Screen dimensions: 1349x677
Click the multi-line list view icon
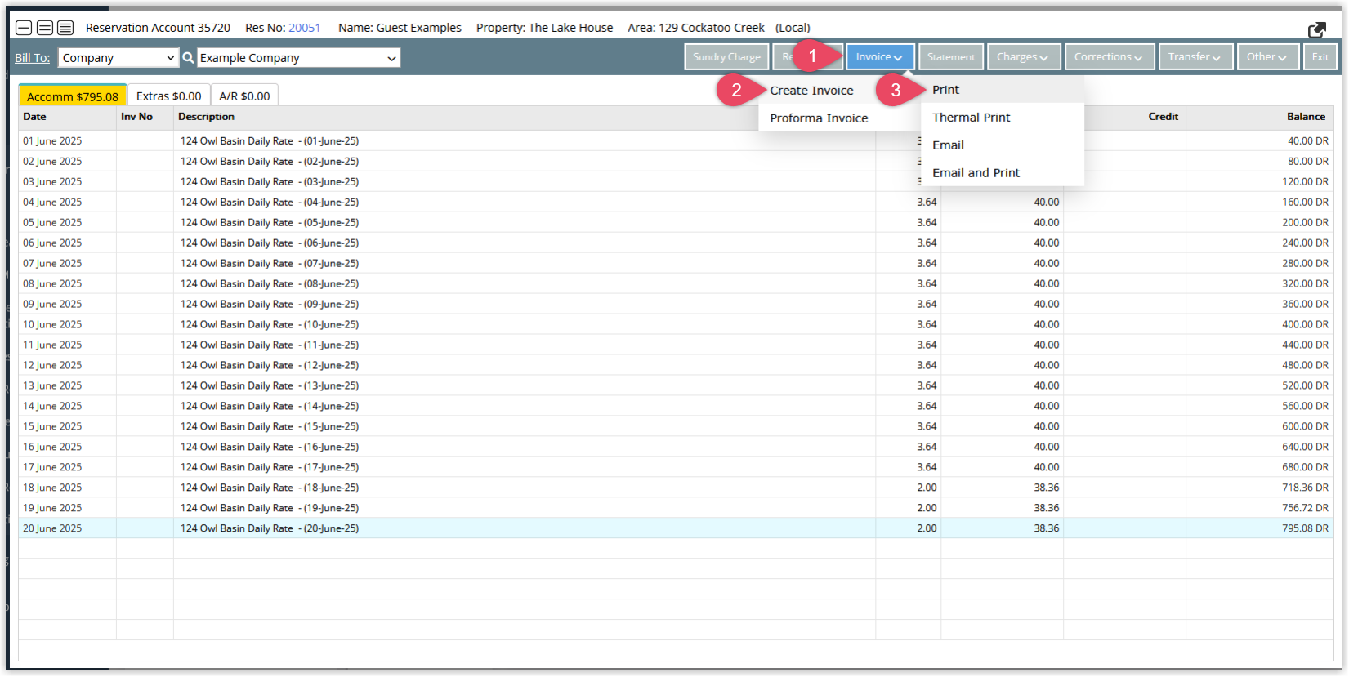(65, 28)
